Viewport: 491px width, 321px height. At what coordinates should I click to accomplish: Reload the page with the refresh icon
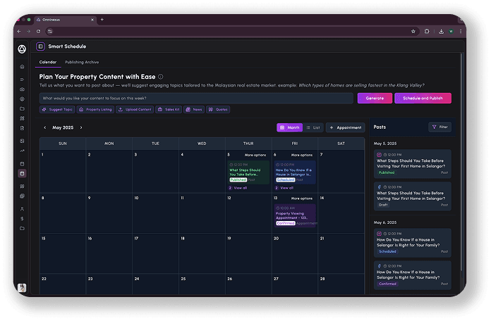click(x=38, y=31)
